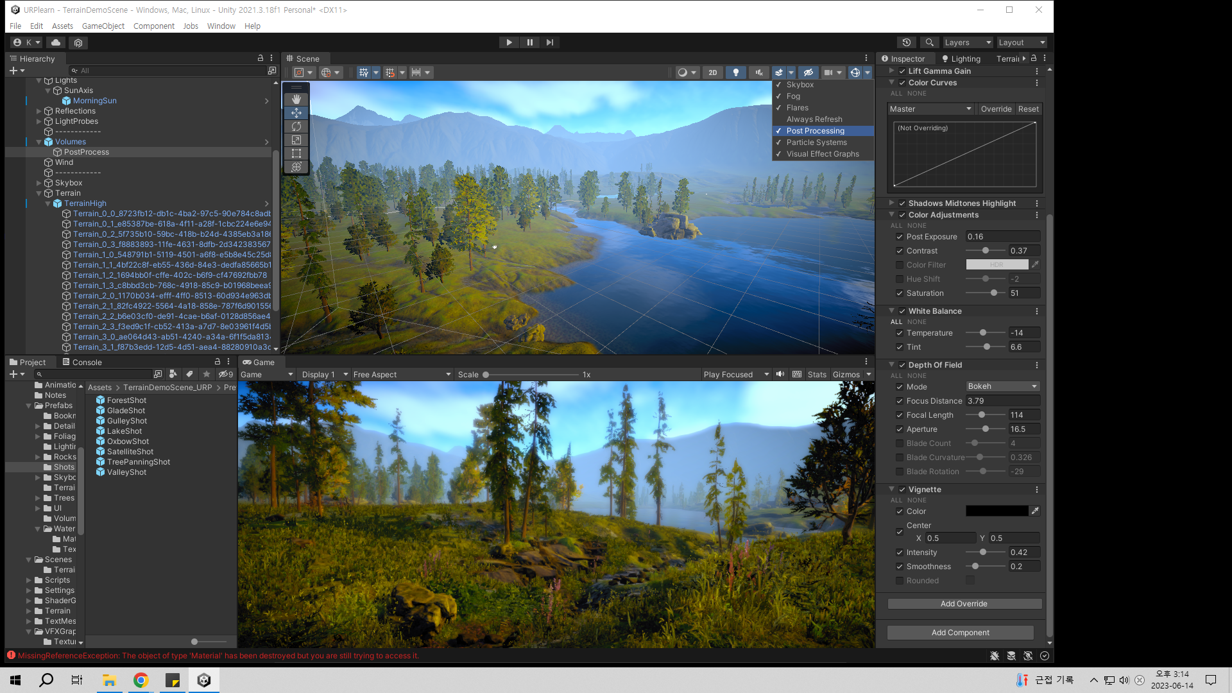
Task: Select the Hand view tool
Action: [x=296, y=99]
